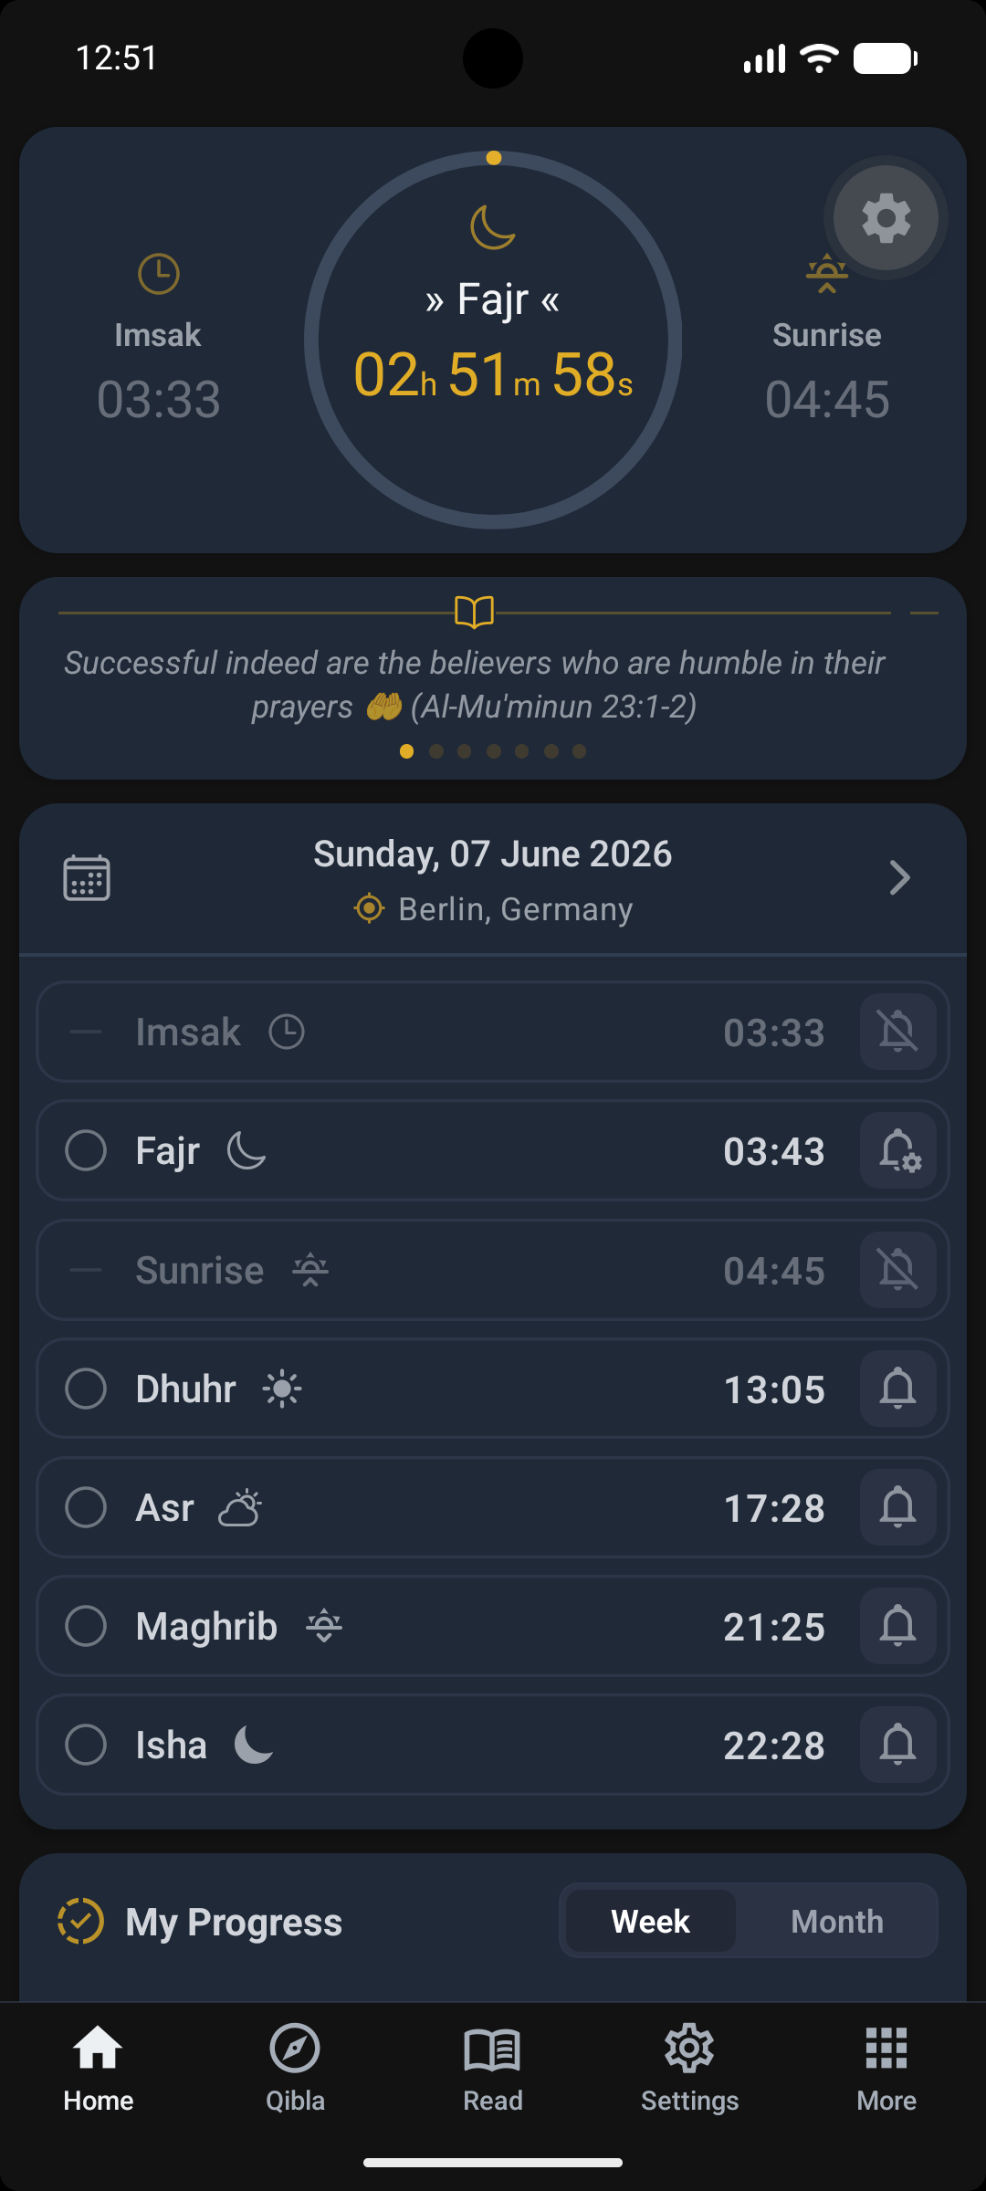Select the third verse carousel dot

(465, 751)
